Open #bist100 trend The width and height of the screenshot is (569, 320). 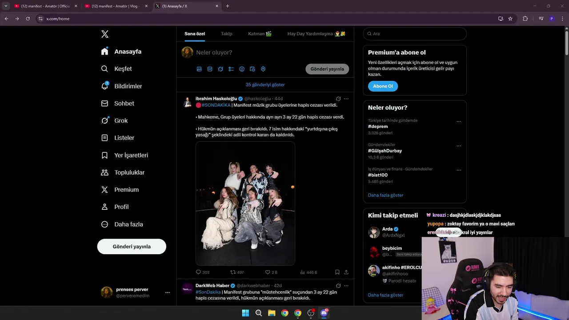(378, 175)
